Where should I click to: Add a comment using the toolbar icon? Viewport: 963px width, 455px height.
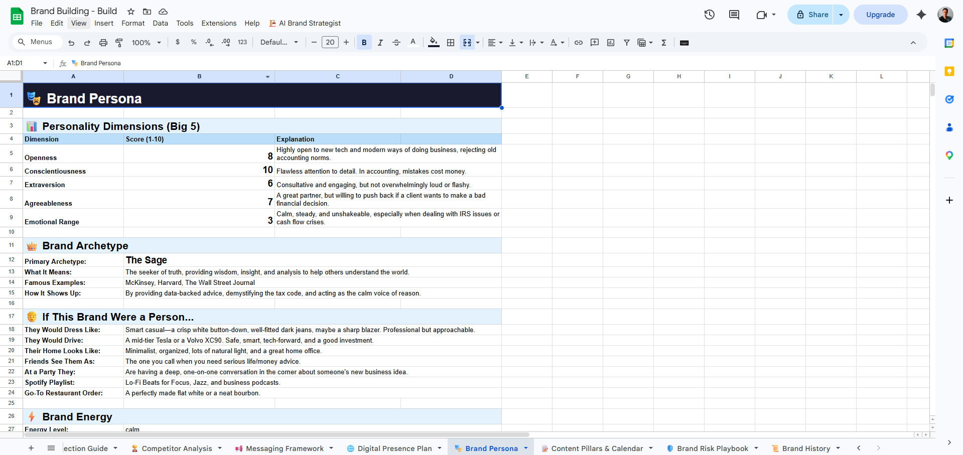pos(595,43)
